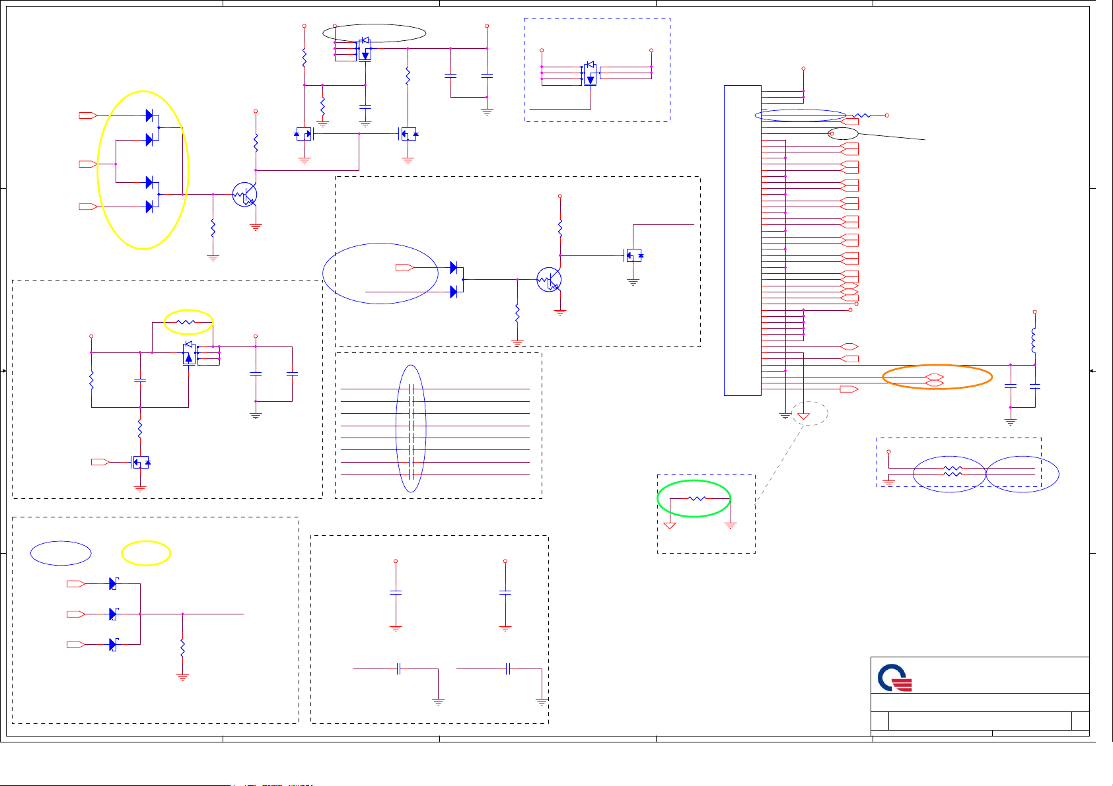Pick the transistor inside the middle dashed box
The image size is (1113, 786).
point(549,280)
